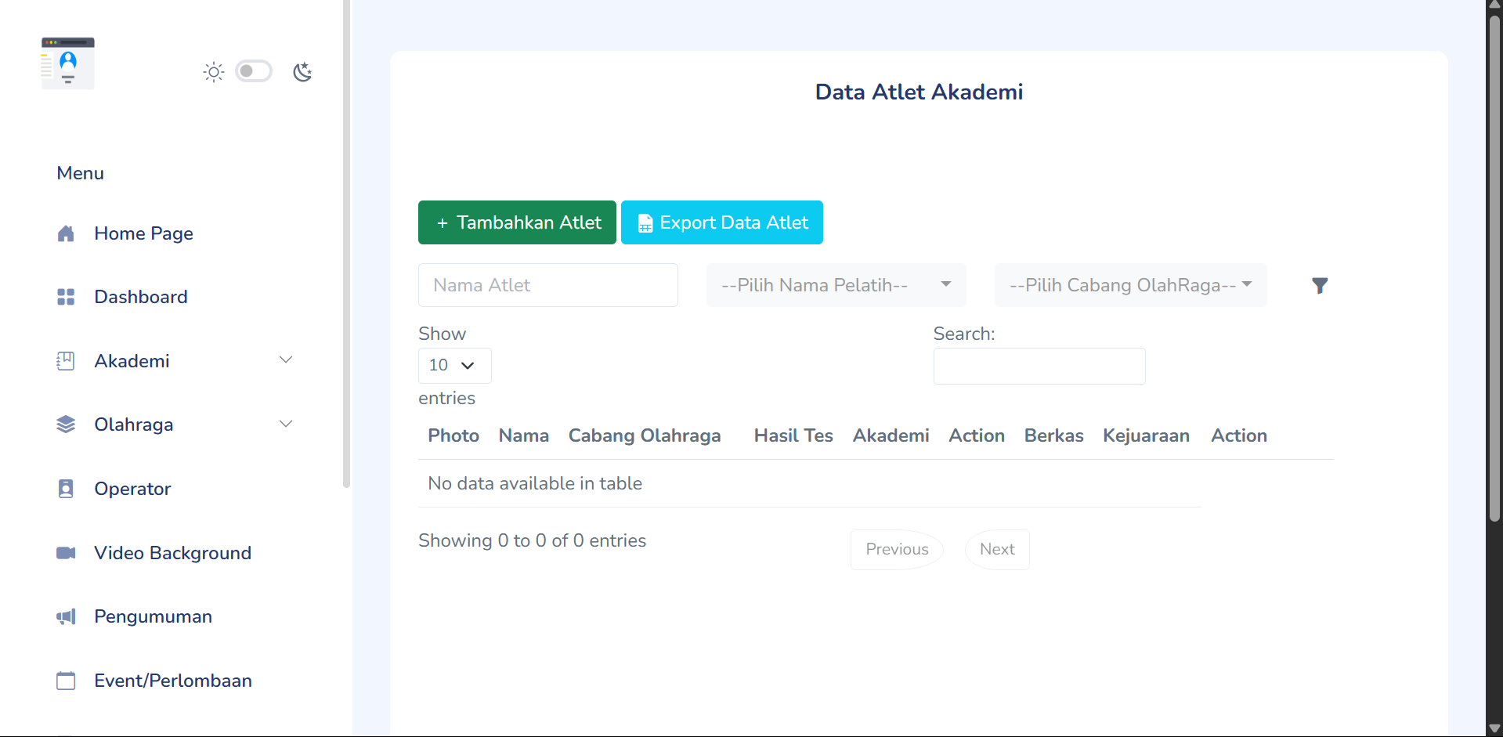Open the show entries count dropdown
The height and width of the screenshot is (737, 1503).
pyautogui.click(x=454, y=366)
